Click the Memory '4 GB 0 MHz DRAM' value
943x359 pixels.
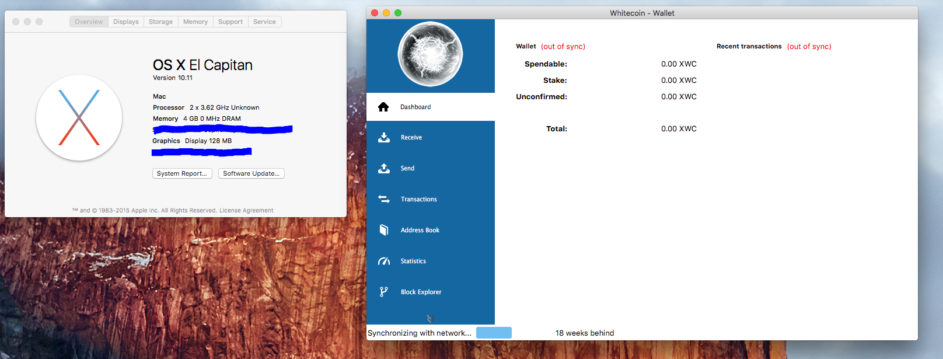pos(212,118)
